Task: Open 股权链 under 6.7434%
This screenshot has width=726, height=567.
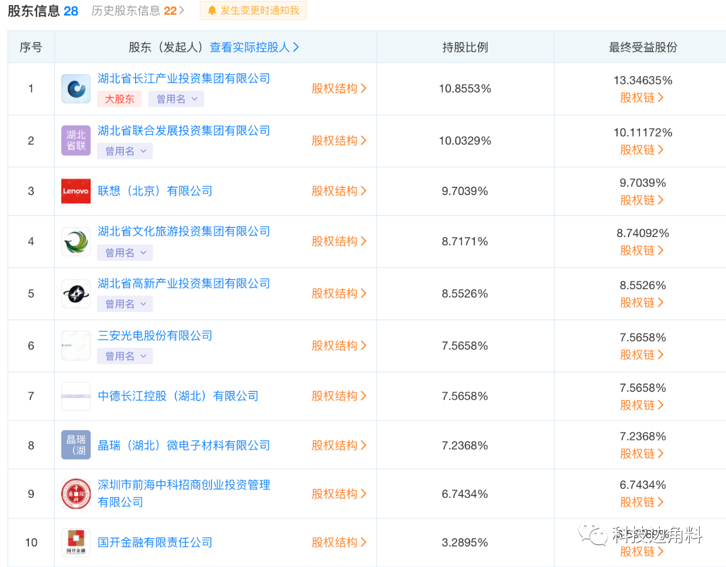Action: [x=642, y=502]
